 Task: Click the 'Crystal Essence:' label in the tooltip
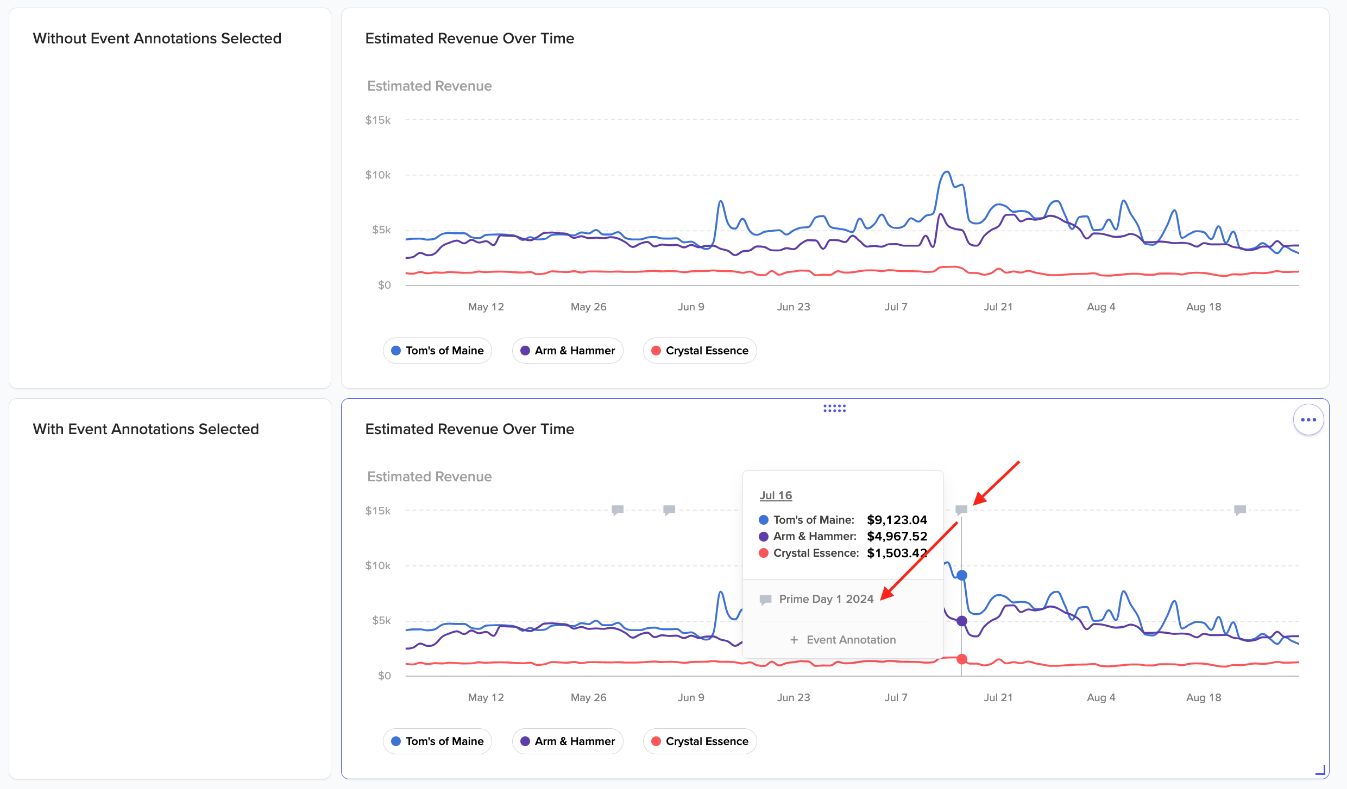[816, 553]
